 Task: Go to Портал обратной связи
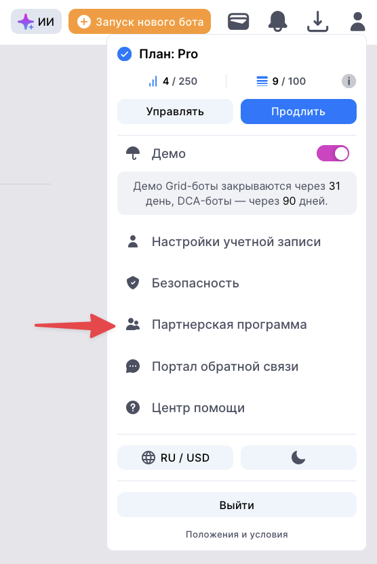(237, 367)
